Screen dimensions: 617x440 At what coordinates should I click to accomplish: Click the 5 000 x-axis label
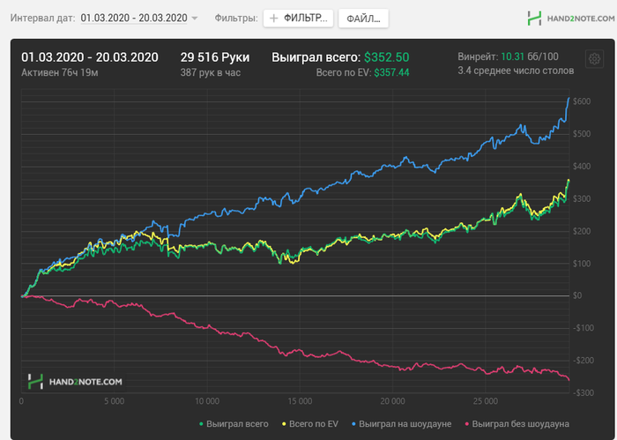(114, 401)
